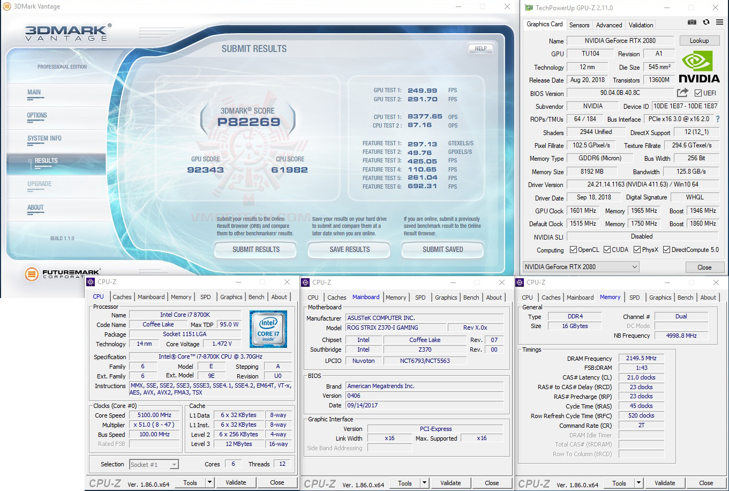Viewport: 729px width, 491px height.
Task: Click SUBMIT RESULTS in 3DMark Vantage
Action: coord(255,249)
